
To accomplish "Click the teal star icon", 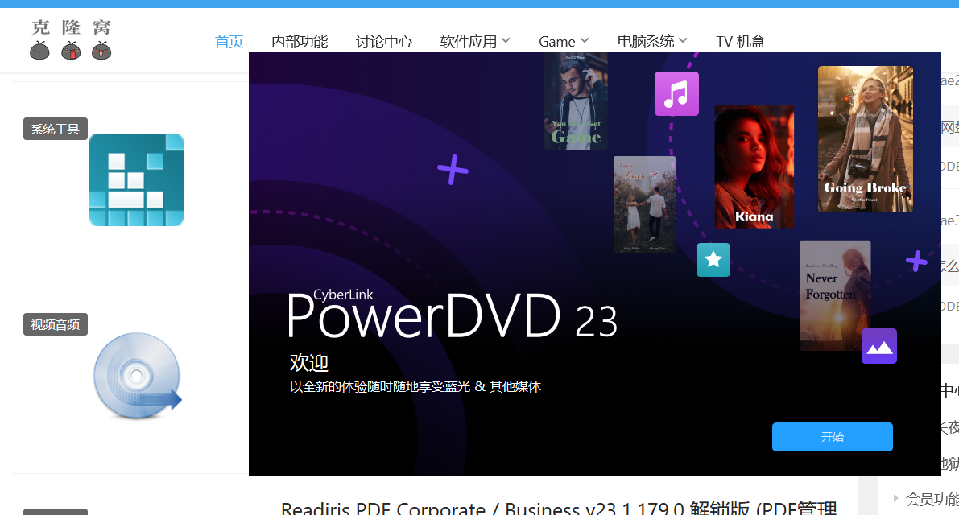I will click(x=713, y=260).
